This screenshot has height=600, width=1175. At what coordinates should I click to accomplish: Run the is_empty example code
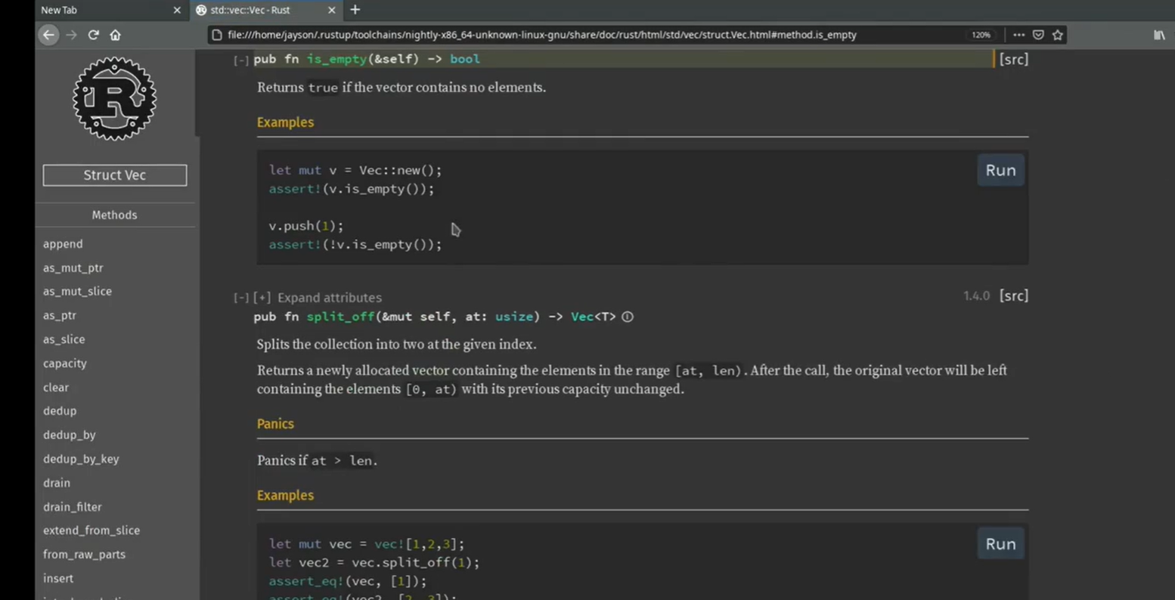click(1000, 170)
